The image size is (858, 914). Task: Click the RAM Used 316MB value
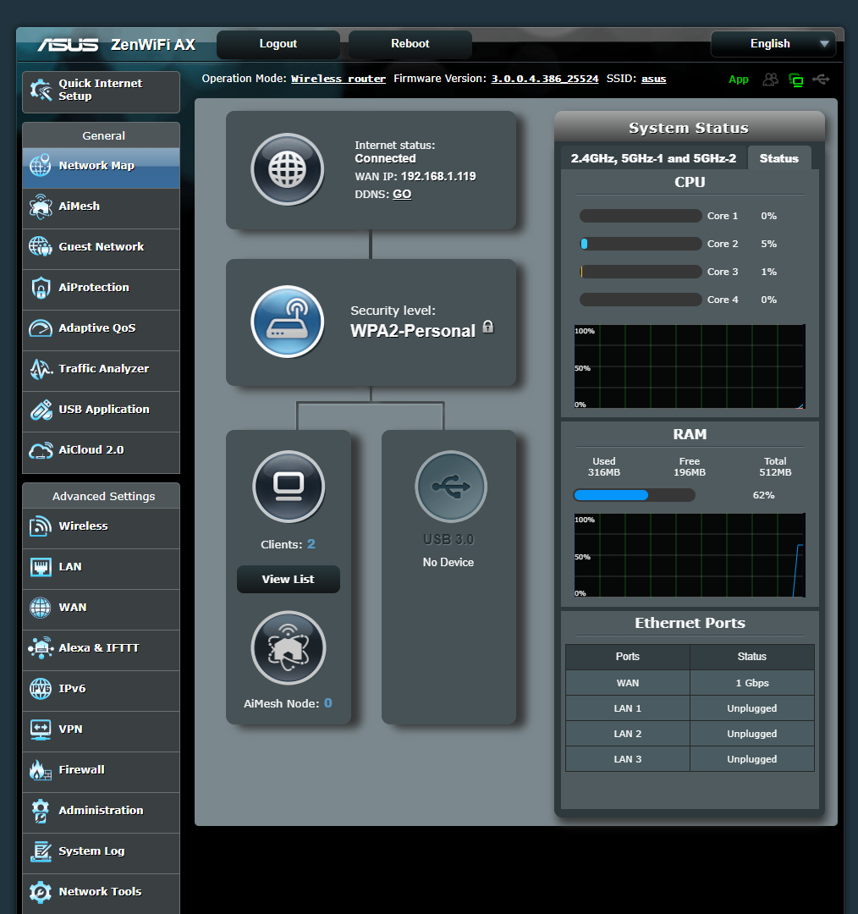tap(604, 472)
